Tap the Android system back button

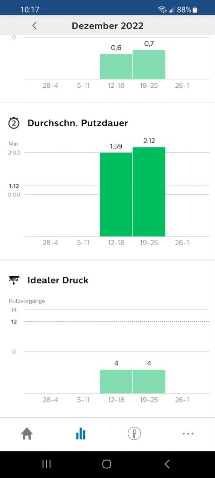167,464
